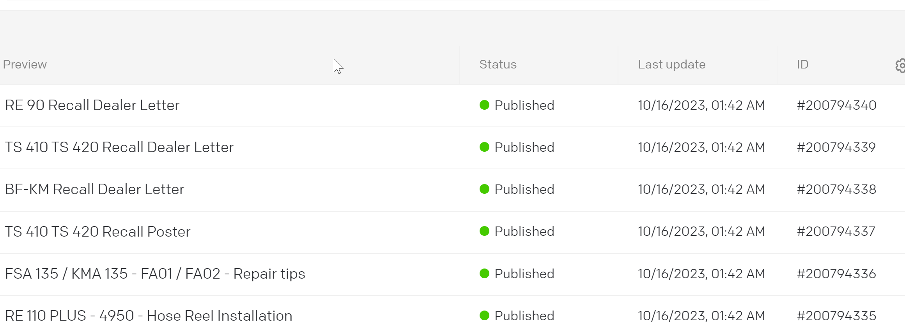Open RE 110 PLUS Hose Reel Installation

click(148, 316)
